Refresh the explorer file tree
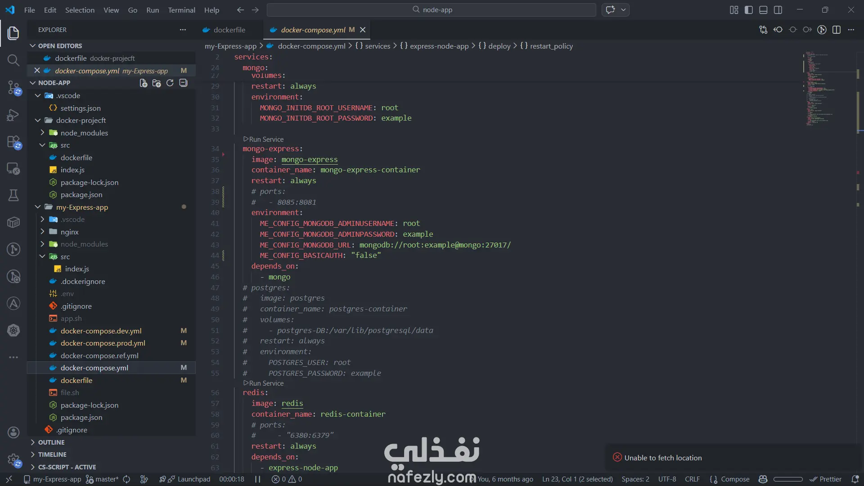This screenshot has height=486, width=864. [x=170, y=83]
